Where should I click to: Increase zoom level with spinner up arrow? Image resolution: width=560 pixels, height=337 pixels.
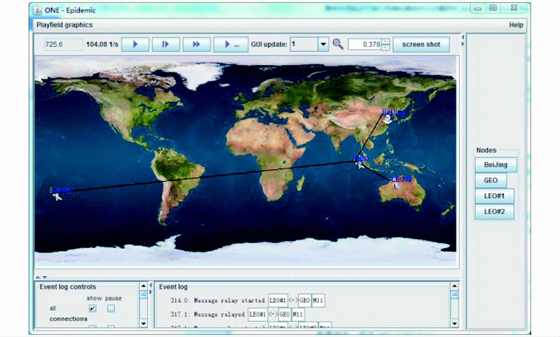point(385,42)
